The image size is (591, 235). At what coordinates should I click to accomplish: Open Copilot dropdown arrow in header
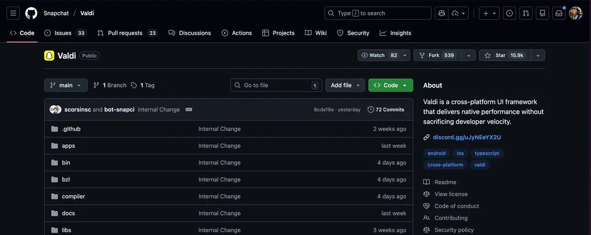coord(459,13)
